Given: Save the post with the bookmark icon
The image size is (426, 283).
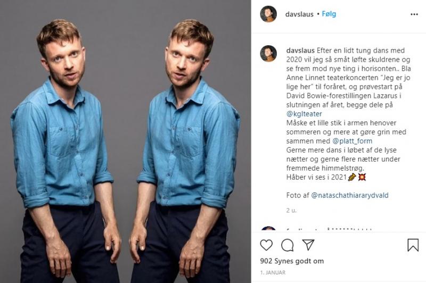Looking at the screenshot, I should pos(413,245).
